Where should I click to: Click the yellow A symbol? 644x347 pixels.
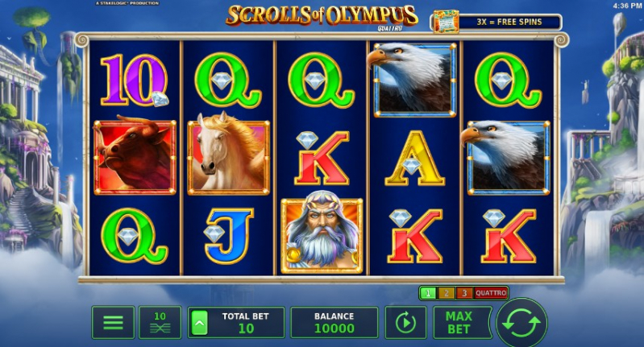tap(415, 158)
